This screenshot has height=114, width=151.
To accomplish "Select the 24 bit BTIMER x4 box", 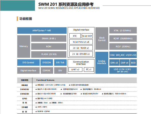I will 81,54.
